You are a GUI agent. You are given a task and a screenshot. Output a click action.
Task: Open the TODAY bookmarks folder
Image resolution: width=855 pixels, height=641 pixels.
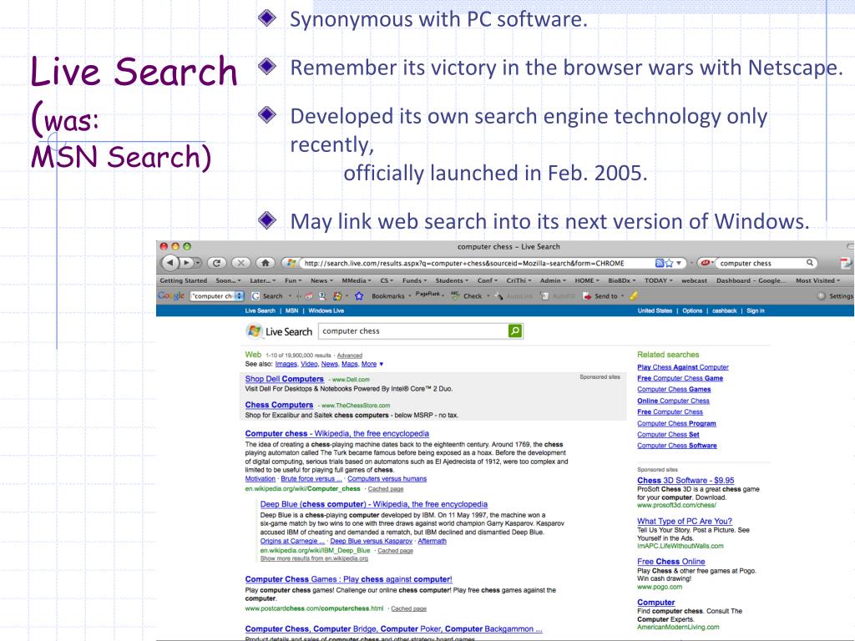click(659, 280)
